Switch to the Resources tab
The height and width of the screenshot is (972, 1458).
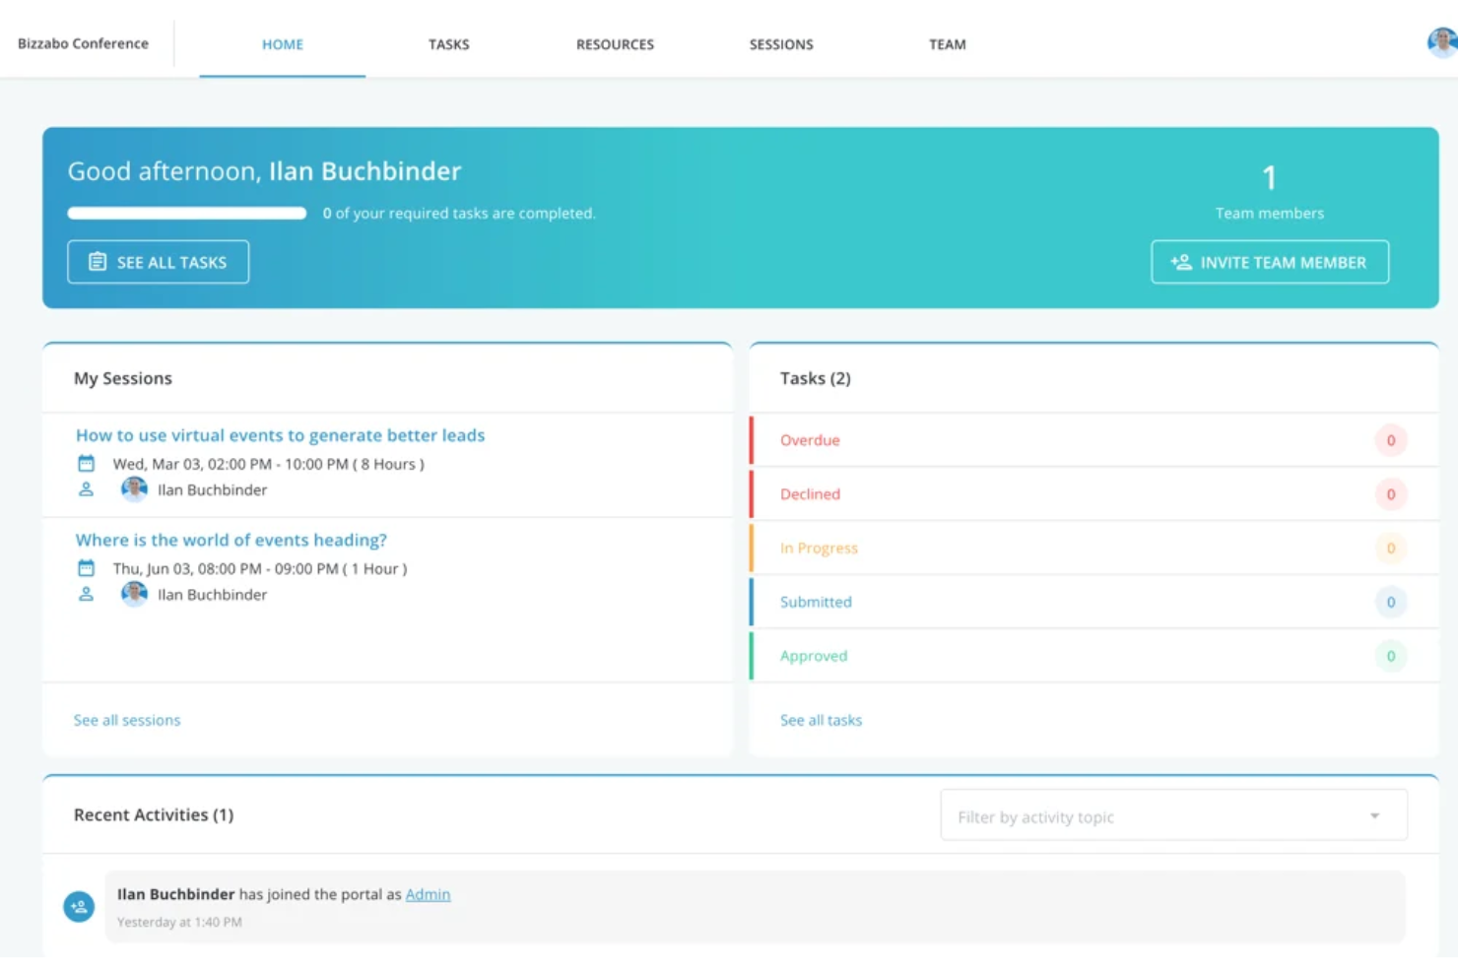point(615,44)
